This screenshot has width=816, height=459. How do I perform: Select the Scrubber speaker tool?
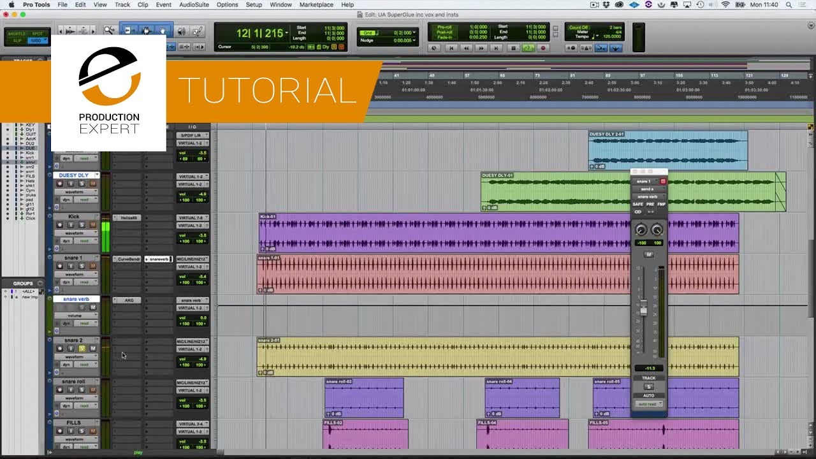(x=181, y=31)
